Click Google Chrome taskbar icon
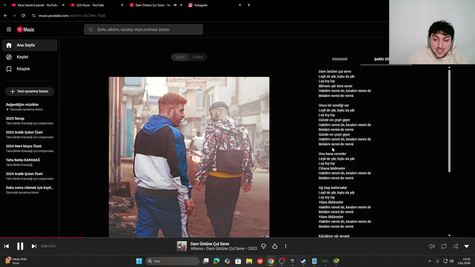This screenshot has width=475, height=267. click(271, 261)
